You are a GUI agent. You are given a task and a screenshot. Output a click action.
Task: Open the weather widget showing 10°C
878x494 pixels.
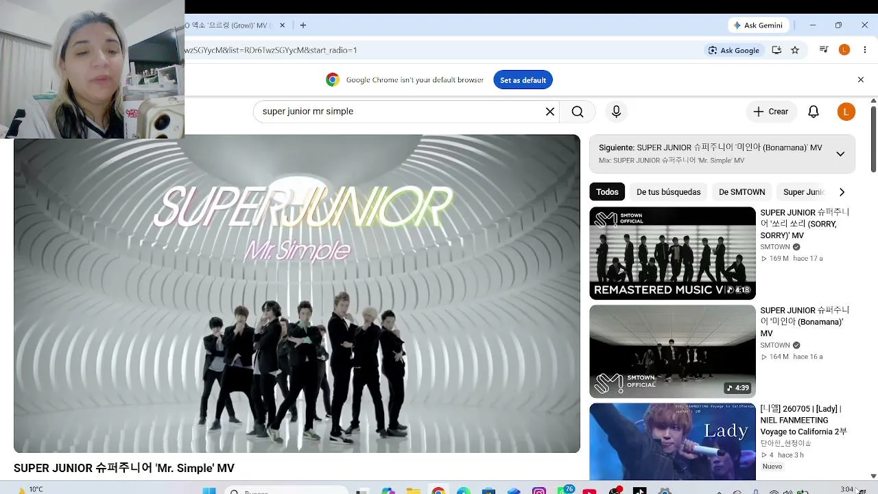(31, 490)
